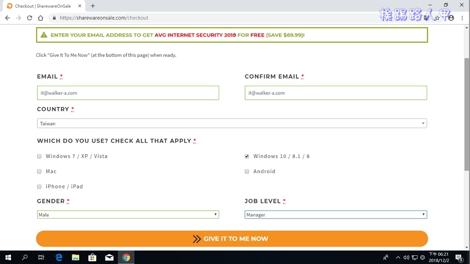Open the Country dropdown showing Taiwan
Image resolution: width=470 pixels, height=264 pixels.
[x=232, y=124]
